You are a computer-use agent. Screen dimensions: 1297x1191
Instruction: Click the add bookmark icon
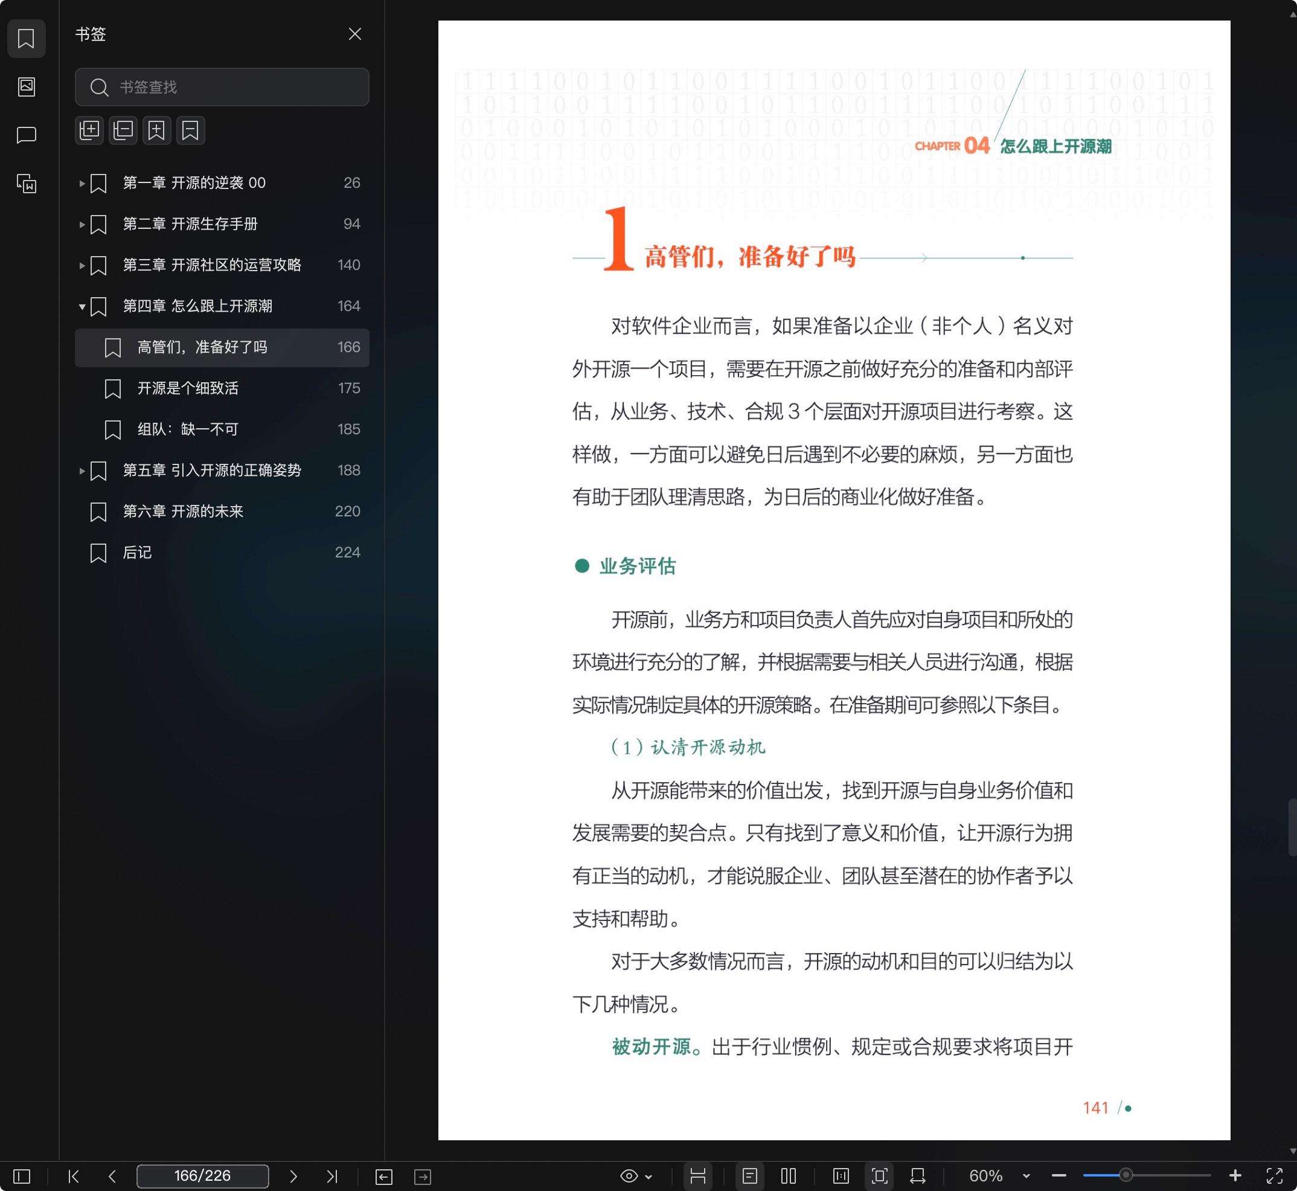pyautogui.click(x=156, y=130)
